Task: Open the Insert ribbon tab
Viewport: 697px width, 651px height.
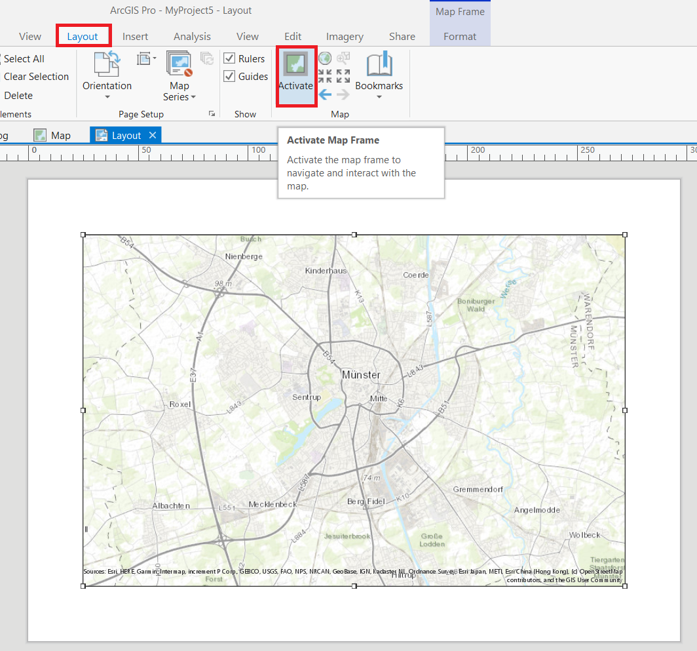Action: coord(135,37)
